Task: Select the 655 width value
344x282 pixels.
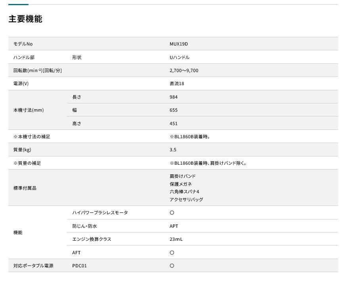Action: (x=174, y=110)
